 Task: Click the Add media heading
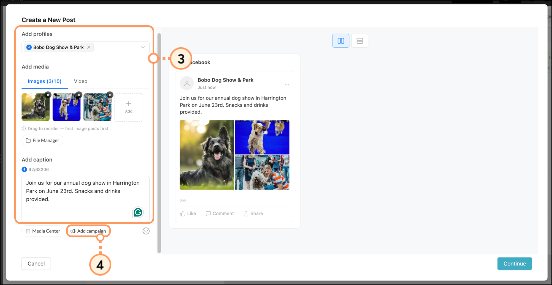[35, 67]
